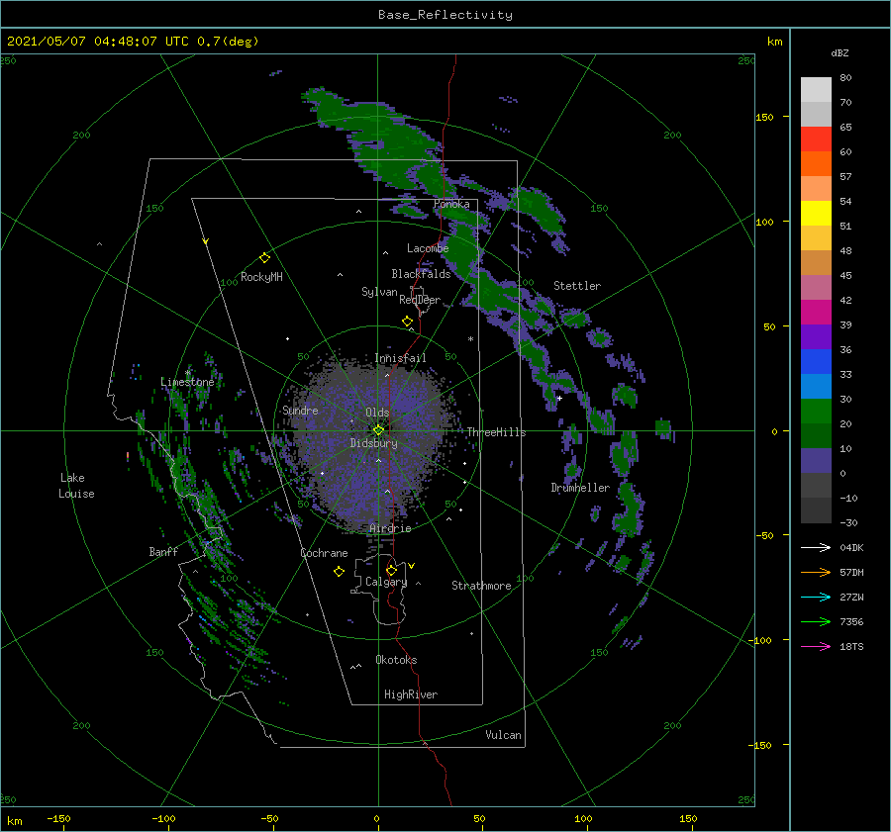Select the red 60 dBZ color band

coord(816,139)
